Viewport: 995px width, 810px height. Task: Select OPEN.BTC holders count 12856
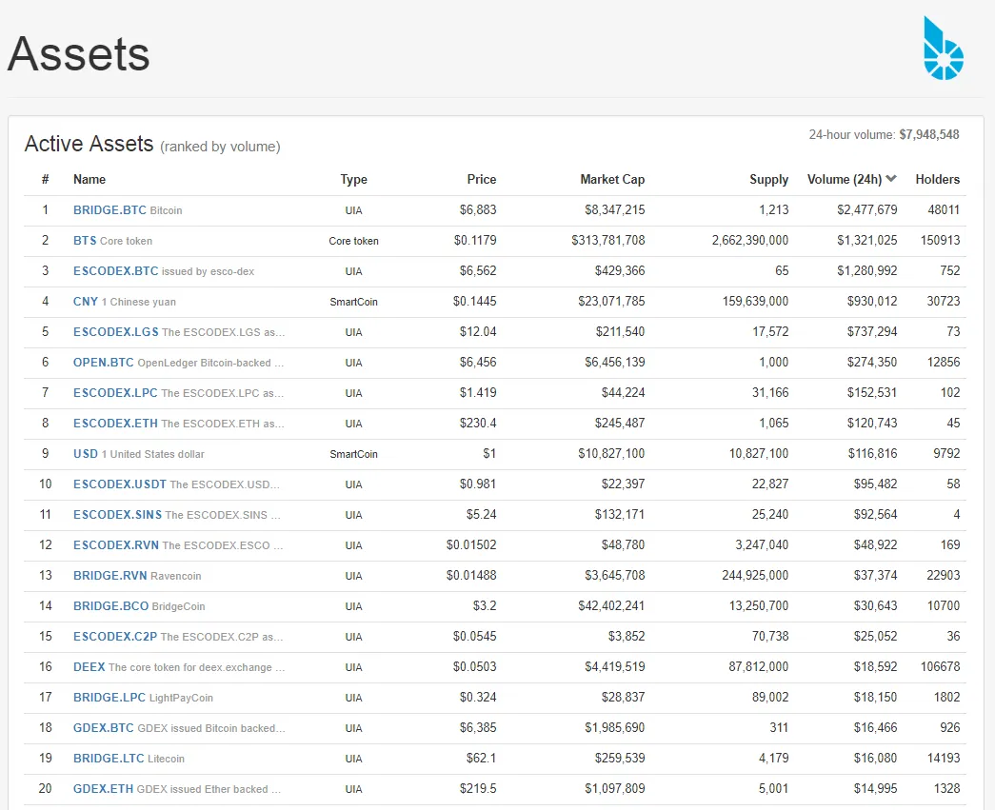pyautogui.click(x=944, y=363)
